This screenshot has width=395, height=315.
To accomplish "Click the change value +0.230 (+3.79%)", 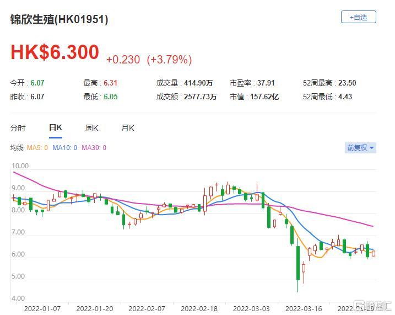I will pyautogui.click(x=149, y=60).
